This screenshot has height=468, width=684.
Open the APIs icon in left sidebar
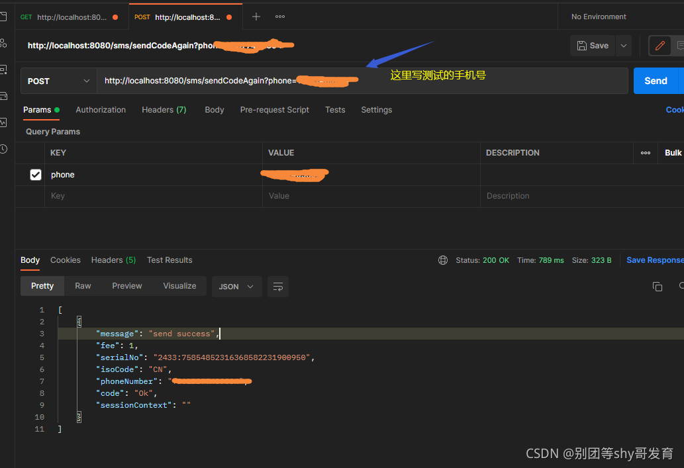pyautogui.click(x=3, y=43)
